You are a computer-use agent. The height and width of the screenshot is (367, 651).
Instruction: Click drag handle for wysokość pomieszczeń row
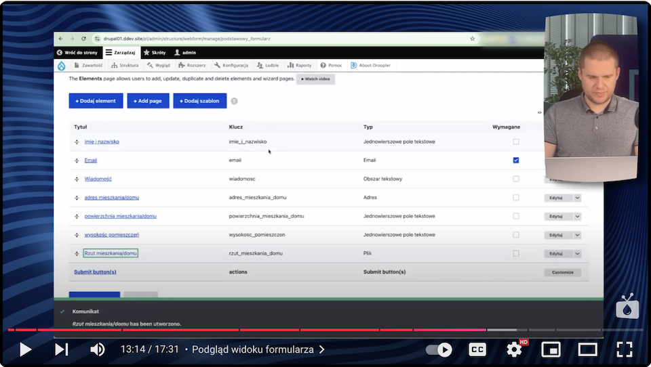77,235
